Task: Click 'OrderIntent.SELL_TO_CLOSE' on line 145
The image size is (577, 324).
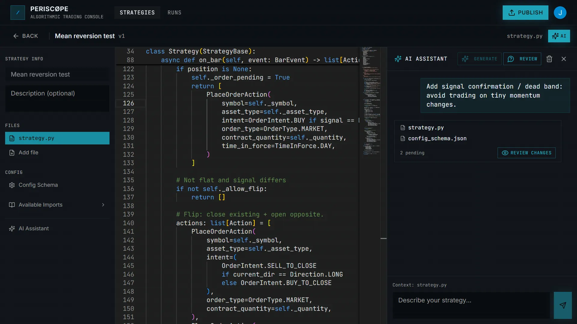Action: pyautogui.click(x=269, y=266)
